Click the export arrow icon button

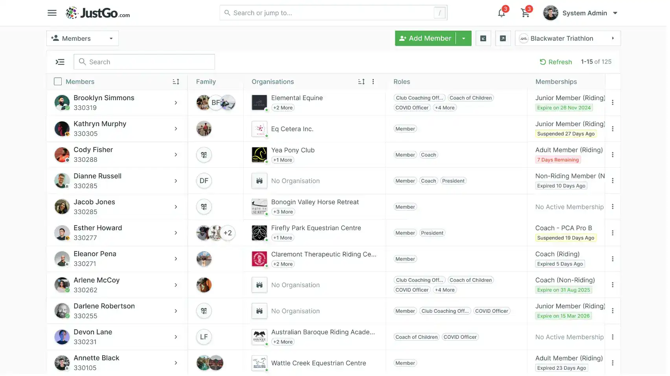(x=503, y=39)
